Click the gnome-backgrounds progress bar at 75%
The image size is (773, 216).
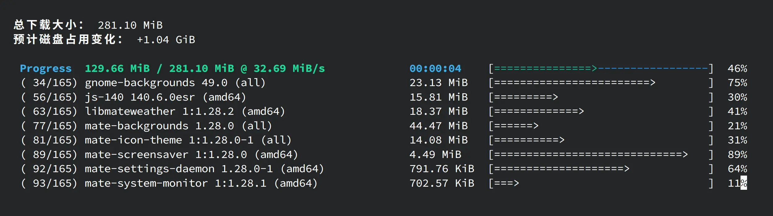pos(601,83)
